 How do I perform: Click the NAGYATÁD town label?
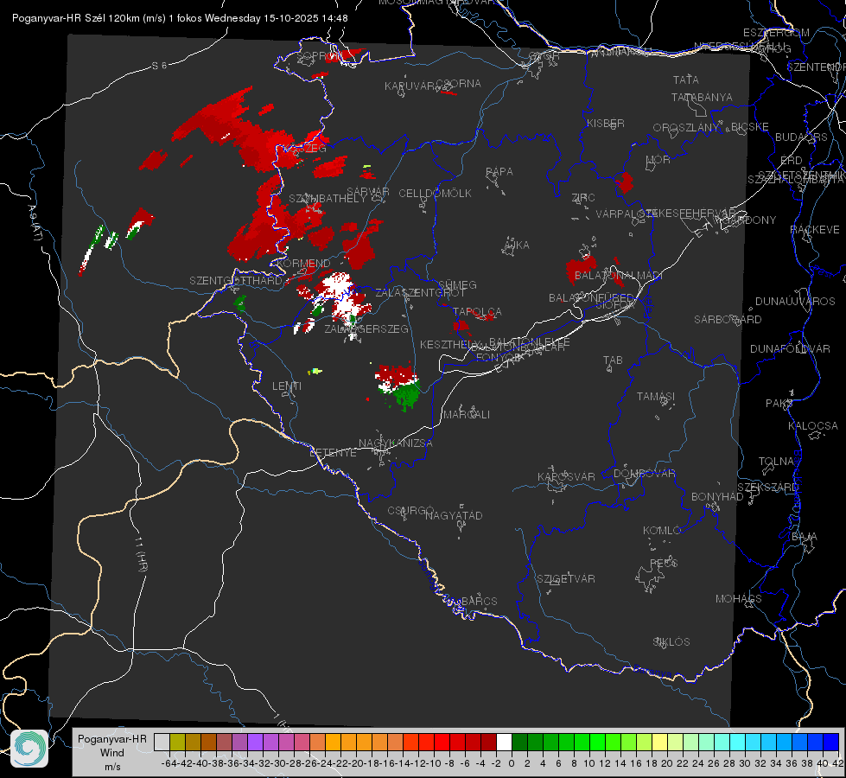click(x=454, y=515)
